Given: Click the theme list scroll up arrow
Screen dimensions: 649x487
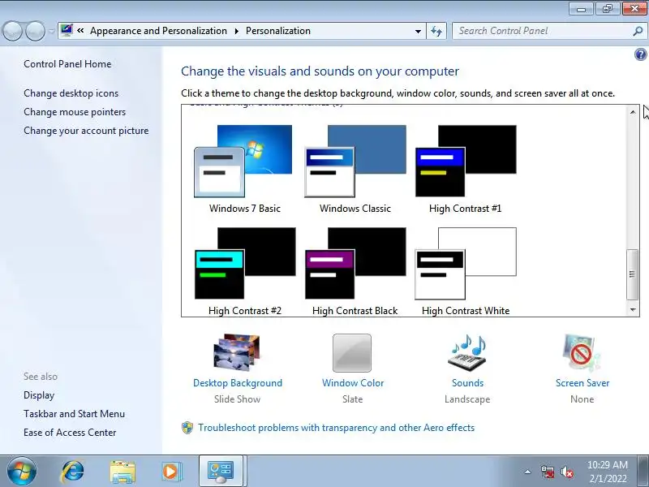Looking at the screenshot, I should (x=633, y=112).
